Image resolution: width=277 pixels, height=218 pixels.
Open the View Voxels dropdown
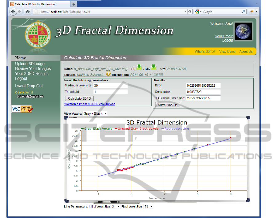point(95,114)
